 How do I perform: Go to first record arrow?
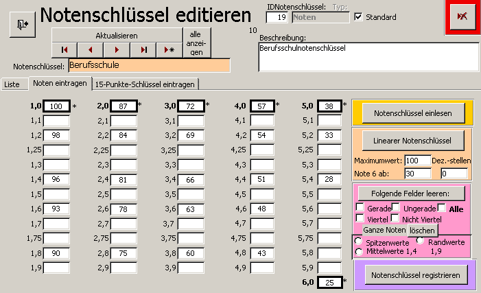pyautogui.click(x=64, y=50)
